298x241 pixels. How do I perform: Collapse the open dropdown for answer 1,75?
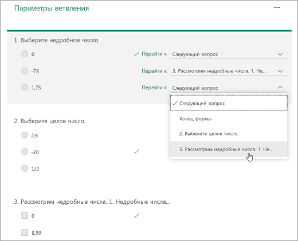click(x=229, y=88)
